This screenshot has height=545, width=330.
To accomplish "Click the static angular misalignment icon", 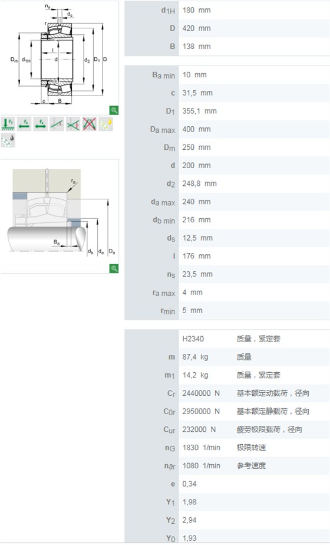I will point(57,124).
